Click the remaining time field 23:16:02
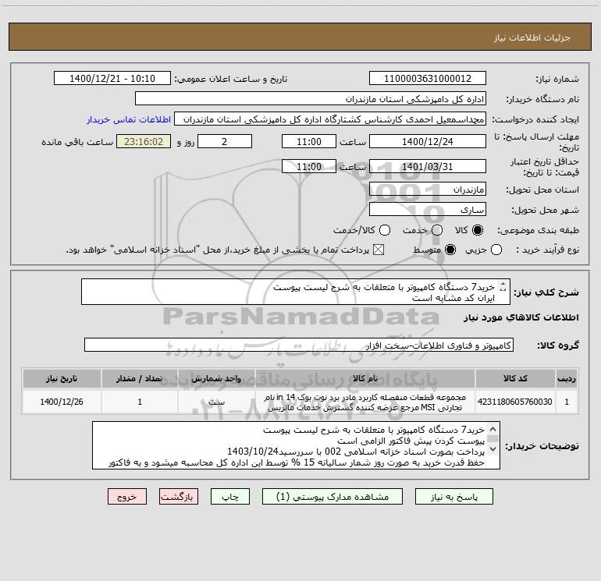This screenshot has height=581, width=601. [x=144, y=141]
